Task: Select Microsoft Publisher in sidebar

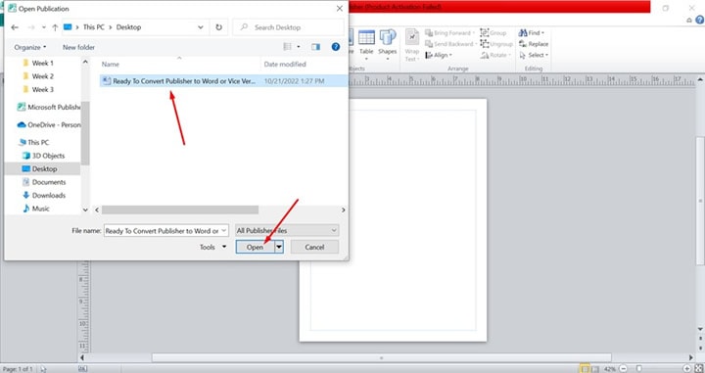Action: click(49, 107)
